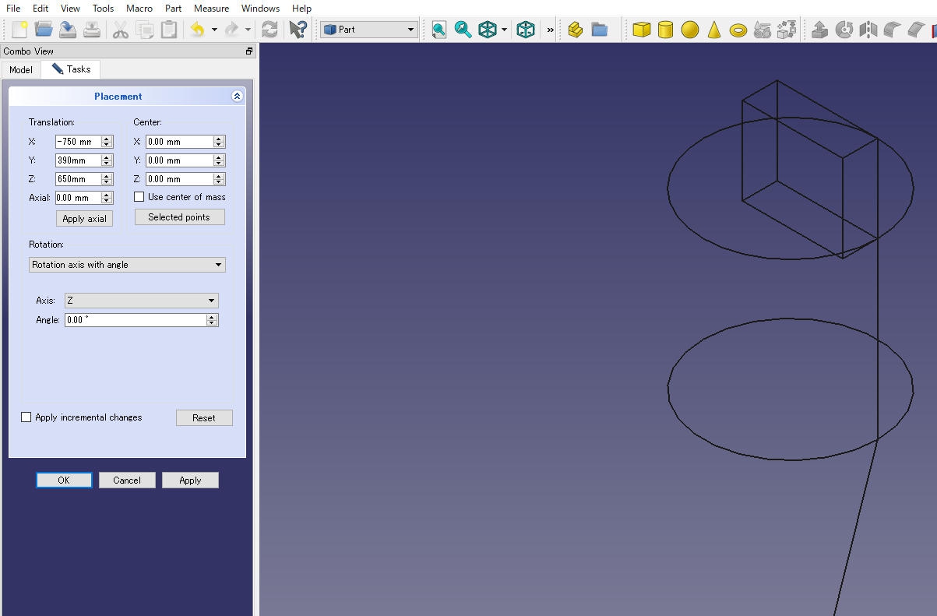
Task: Open the draw style dropdown arrow
Action: [x=504, y=30]
